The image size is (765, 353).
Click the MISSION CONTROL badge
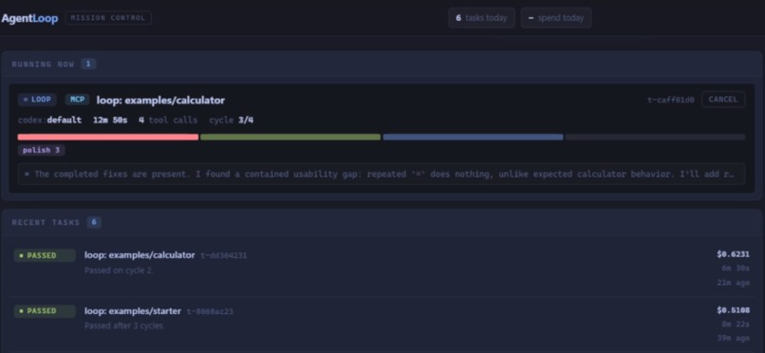(x=108, y=18)
